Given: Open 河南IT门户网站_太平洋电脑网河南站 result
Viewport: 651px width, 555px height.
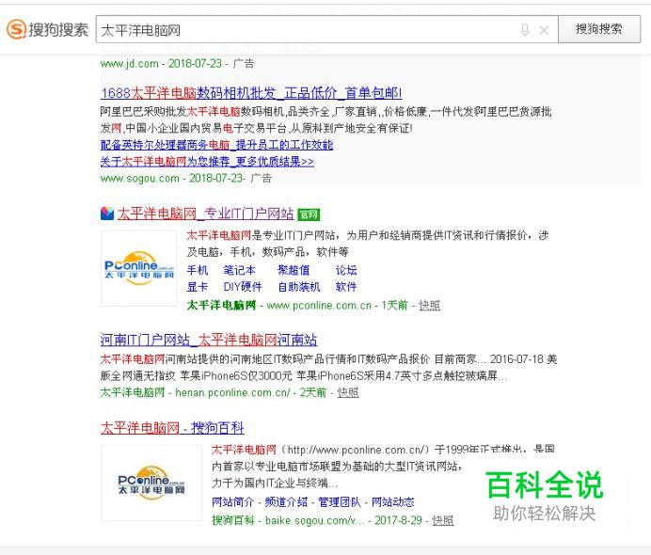Looking at the screenshot, I should pyautogui.click(x=209, y=340).
